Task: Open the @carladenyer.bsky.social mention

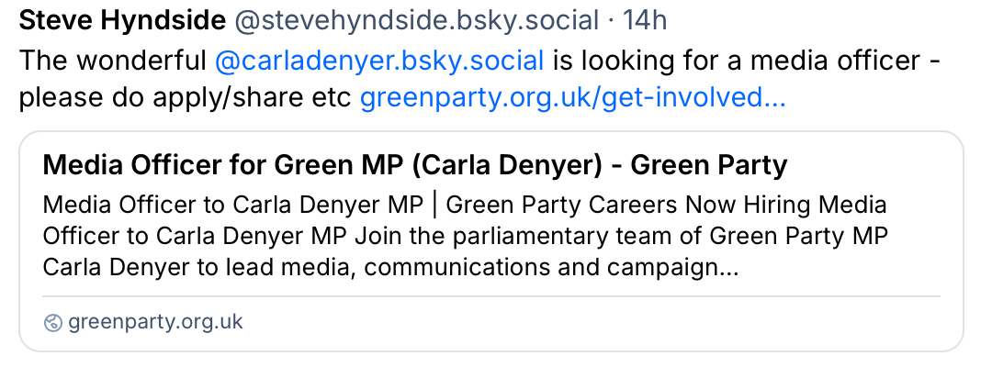Action: click(379, 61)
